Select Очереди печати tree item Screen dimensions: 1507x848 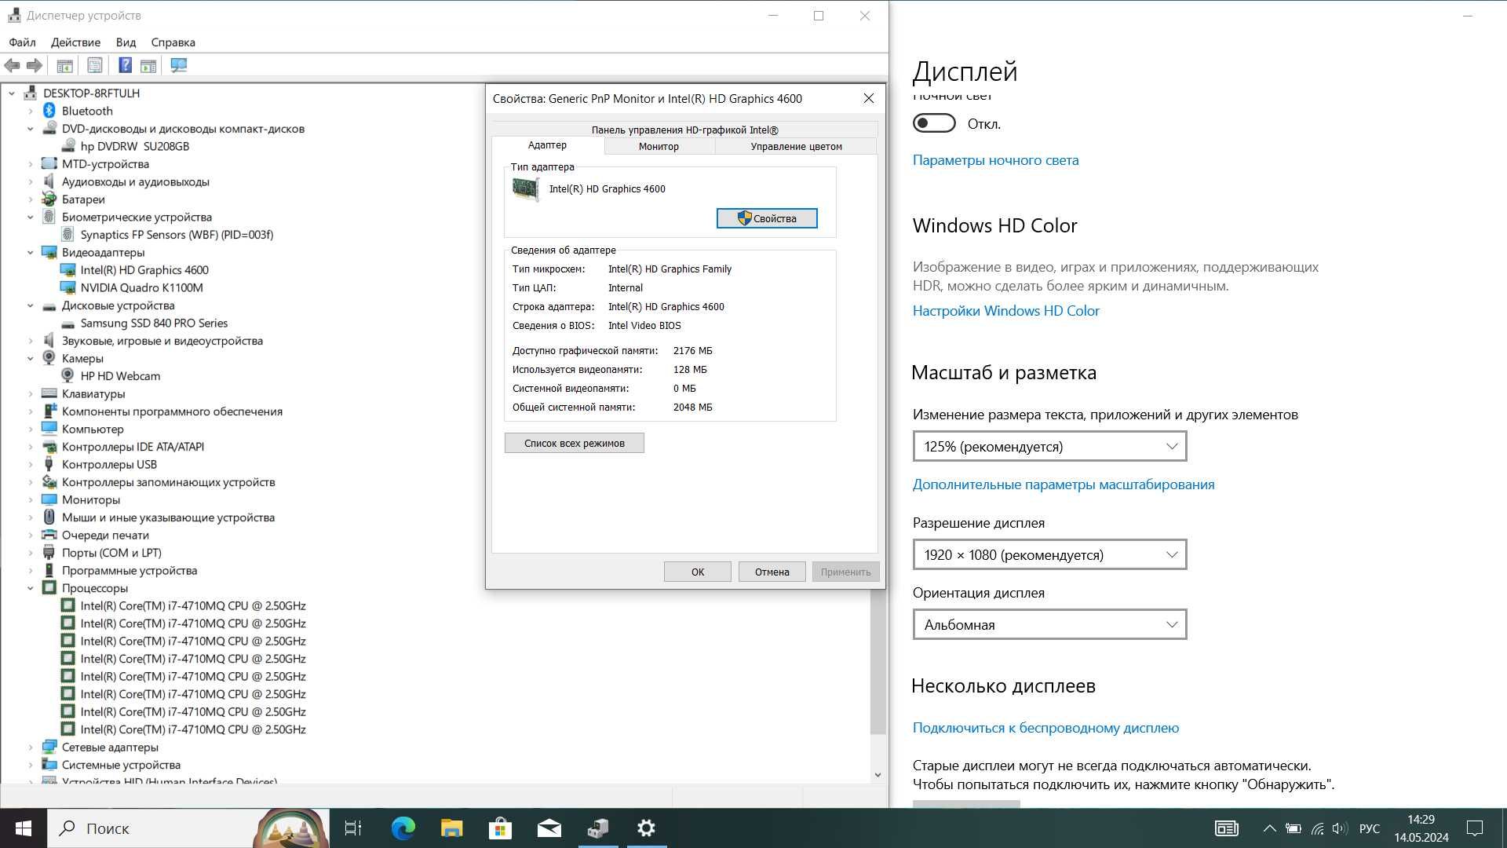[105, 535]
